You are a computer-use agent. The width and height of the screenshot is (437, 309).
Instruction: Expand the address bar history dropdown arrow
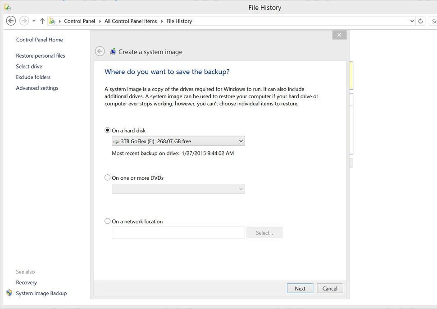412,21
